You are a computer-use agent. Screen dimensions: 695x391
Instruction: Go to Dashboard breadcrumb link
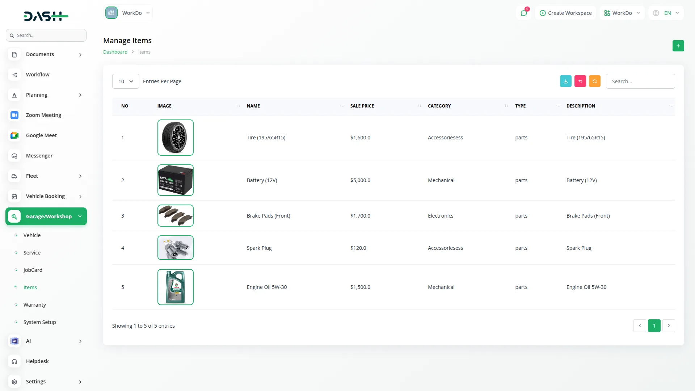coord(115,52)
